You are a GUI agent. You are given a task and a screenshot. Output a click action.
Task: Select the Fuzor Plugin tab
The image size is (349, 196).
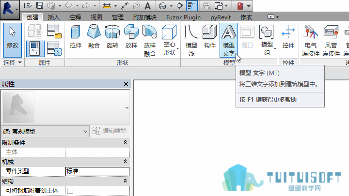pos(183,17)
